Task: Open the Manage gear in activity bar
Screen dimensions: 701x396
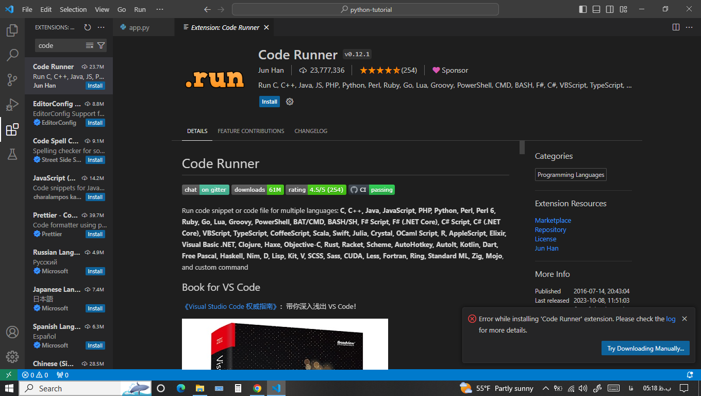Action: coord(12,357)
